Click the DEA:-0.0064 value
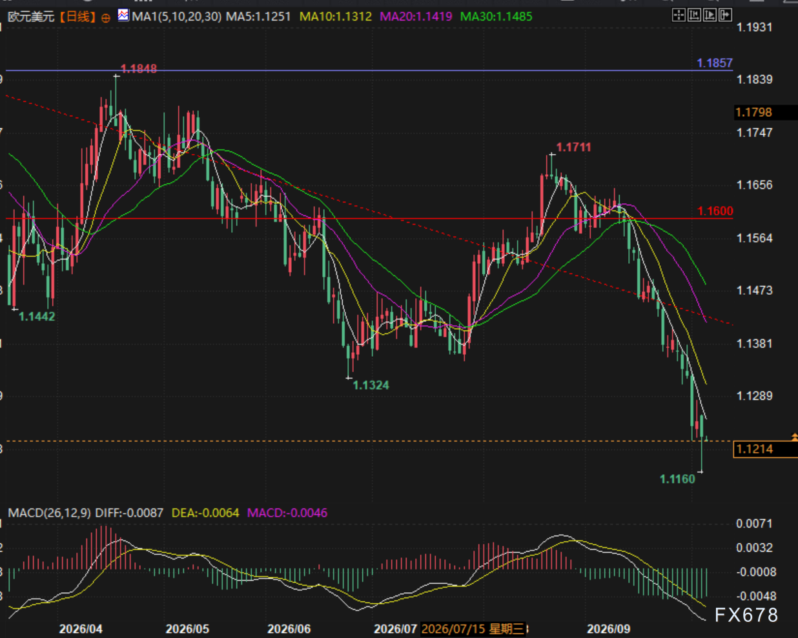 205,513
